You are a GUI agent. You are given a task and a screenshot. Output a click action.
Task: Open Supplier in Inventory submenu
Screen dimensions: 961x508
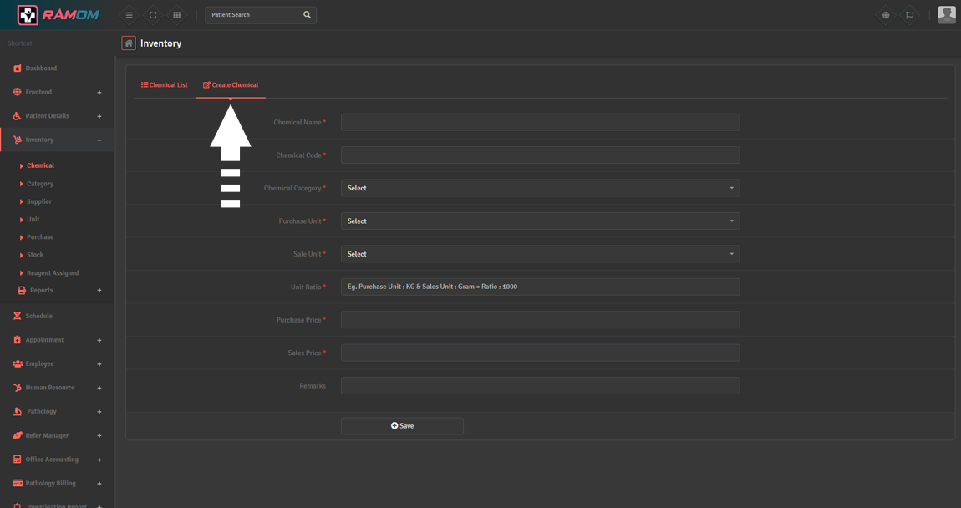[39, 201]
